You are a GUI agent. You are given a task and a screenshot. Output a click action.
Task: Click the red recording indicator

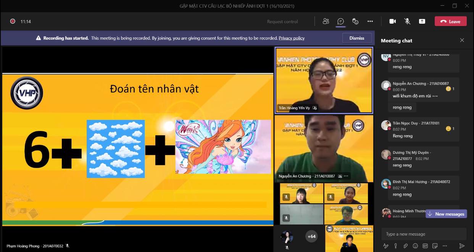(x=13, y=21)
